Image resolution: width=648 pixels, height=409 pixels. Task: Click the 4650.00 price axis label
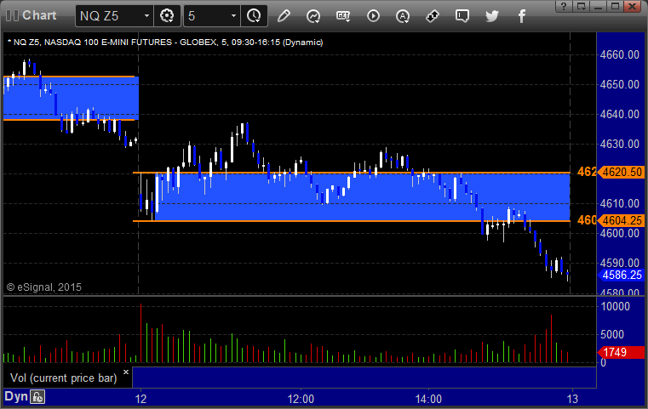[620, 85]
